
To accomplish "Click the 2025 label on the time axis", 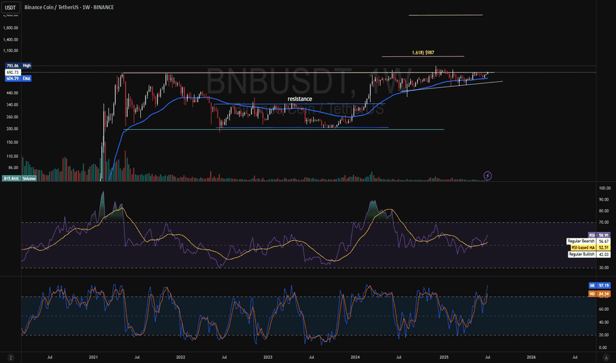I will 444,357.
